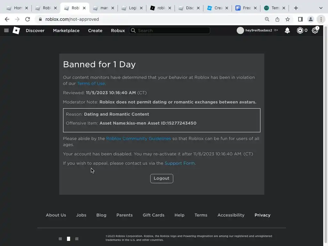Go back using browser back arrow
This screenshot has height=246, width=328.
(7, 19)
